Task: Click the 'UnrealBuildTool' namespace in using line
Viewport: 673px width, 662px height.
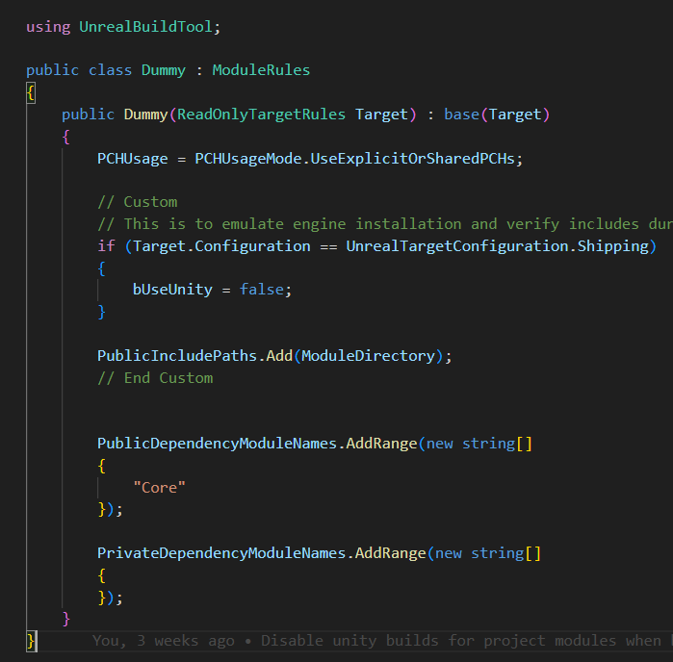Action: pos(146,27)
